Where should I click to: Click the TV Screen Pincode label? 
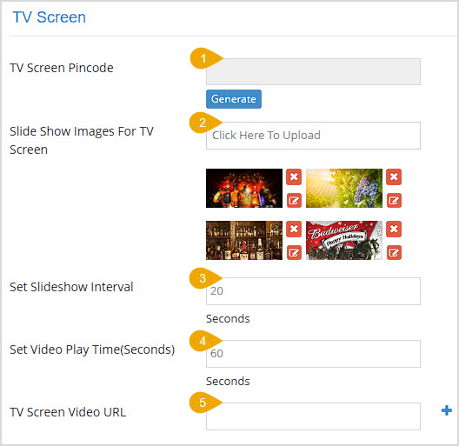pyautogui.click(x=62, y=68)
